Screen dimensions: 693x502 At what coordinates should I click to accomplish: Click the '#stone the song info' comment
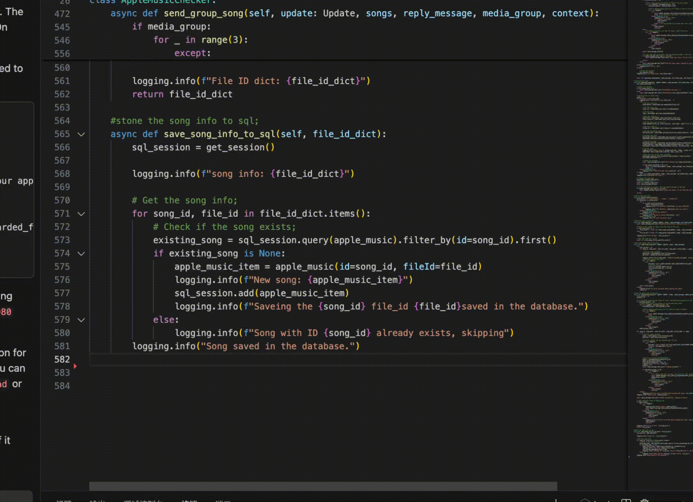tap(184, 121)
